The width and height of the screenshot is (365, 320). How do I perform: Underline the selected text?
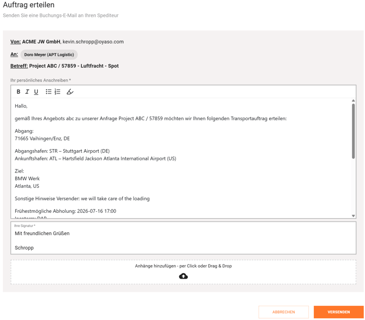[x=36, y=92]
